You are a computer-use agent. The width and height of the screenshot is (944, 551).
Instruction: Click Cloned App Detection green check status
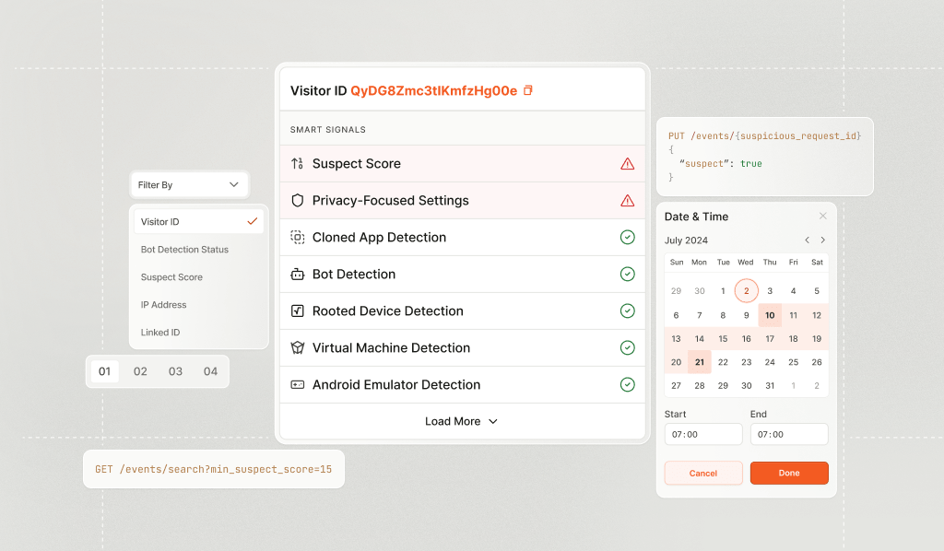pos(628,238)
